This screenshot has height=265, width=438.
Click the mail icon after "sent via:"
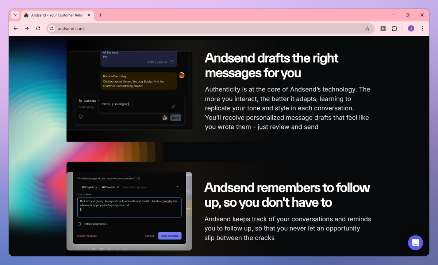pos(172,62)
